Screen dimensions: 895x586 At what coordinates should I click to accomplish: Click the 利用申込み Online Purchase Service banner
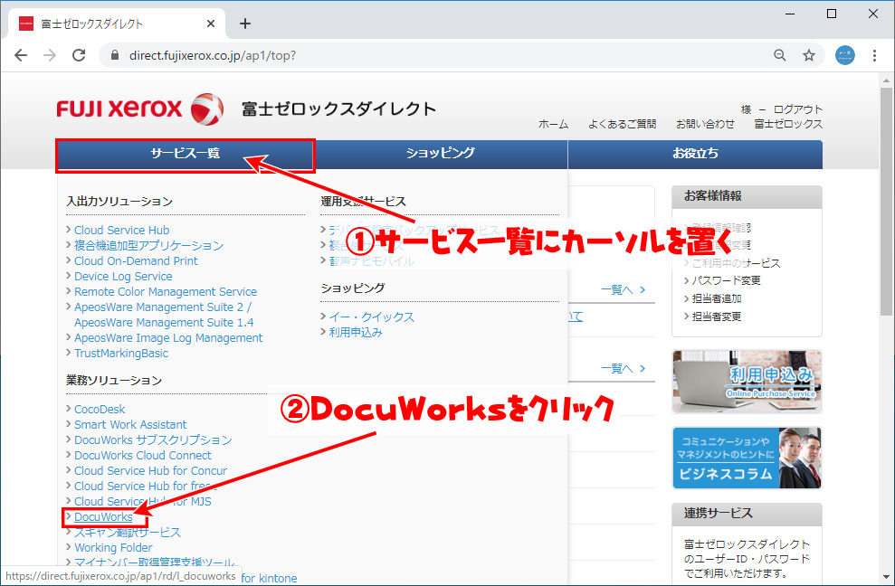point(747,382)
